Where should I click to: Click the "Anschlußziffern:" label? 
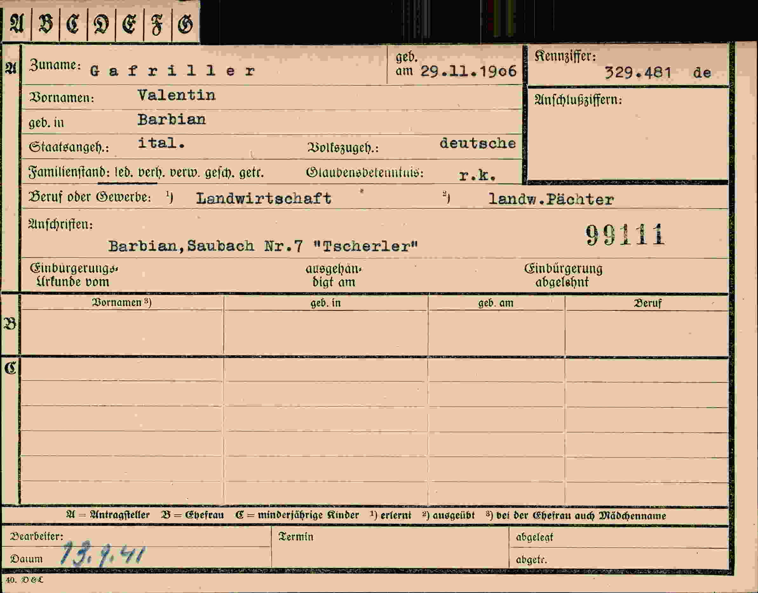(x=578, y=100)
